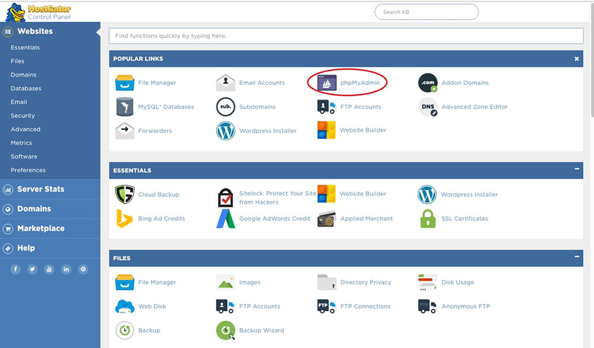Go to Files in Websites submenu
Viewport: 594px width, 348px height.
coord(17,61)
